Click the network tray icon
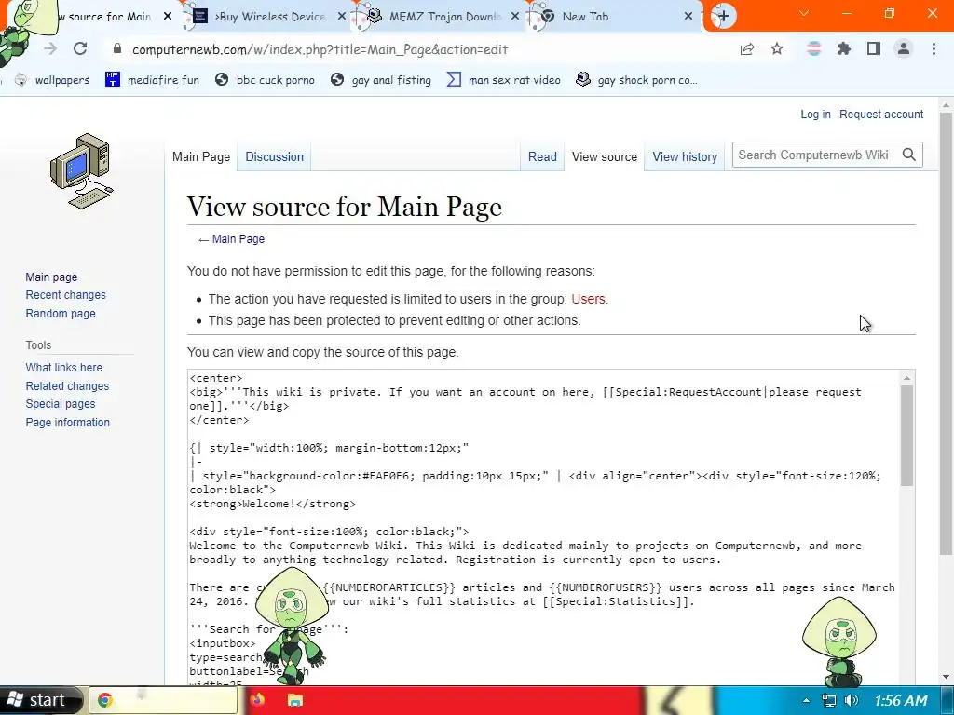 pyautogui.click(x=828, y=700)
